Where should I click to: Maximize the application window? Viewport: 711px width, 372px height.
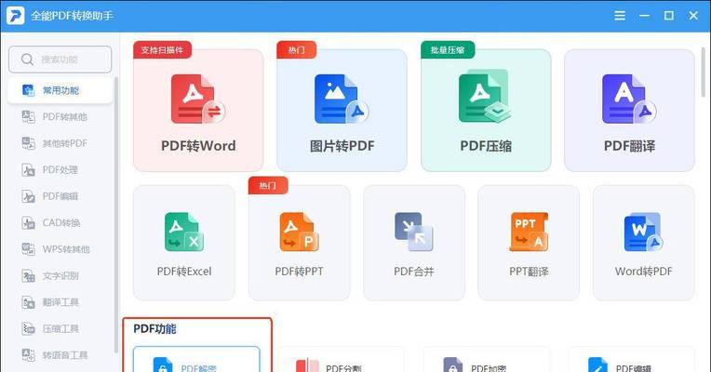[x=669, y=16]
